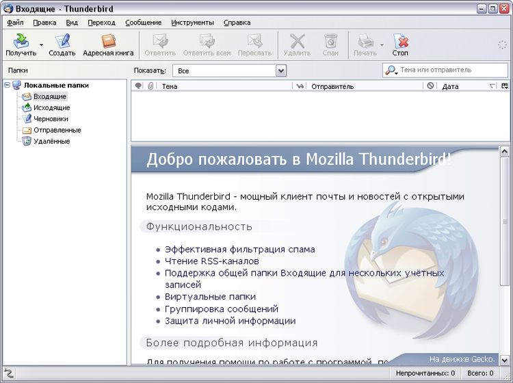The image size is (513, 383).
Task: Open the search magnifier options dropdown
Action: [391, 70]
